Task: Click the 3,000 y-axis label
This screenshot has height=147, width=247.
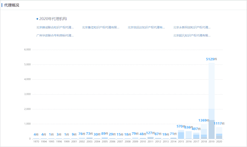Action: (27, 94)
